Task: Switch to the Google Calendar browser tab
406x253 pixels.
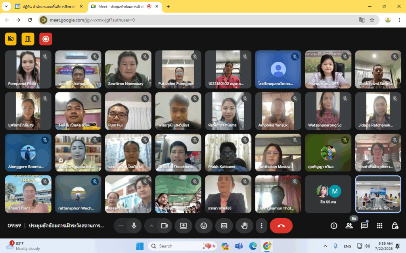Action: 49,6
